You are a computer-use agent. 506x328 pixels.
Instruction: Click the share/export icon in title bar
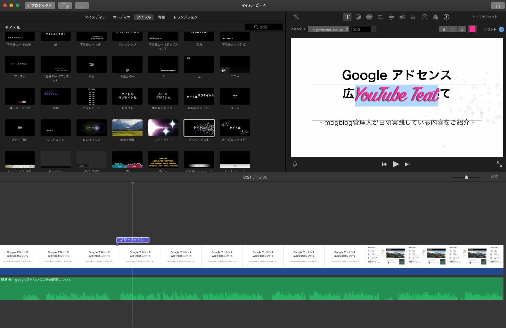(498, 6)
